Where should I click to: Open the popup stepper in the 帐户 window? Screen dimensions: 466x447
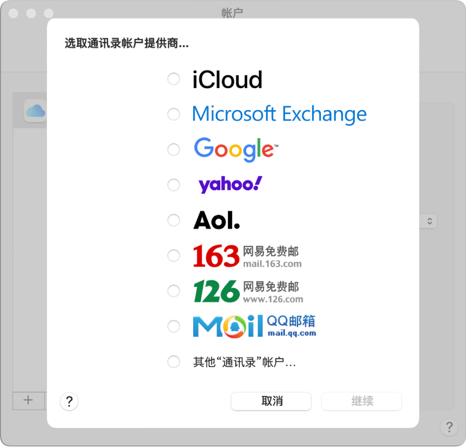point(429,221)
